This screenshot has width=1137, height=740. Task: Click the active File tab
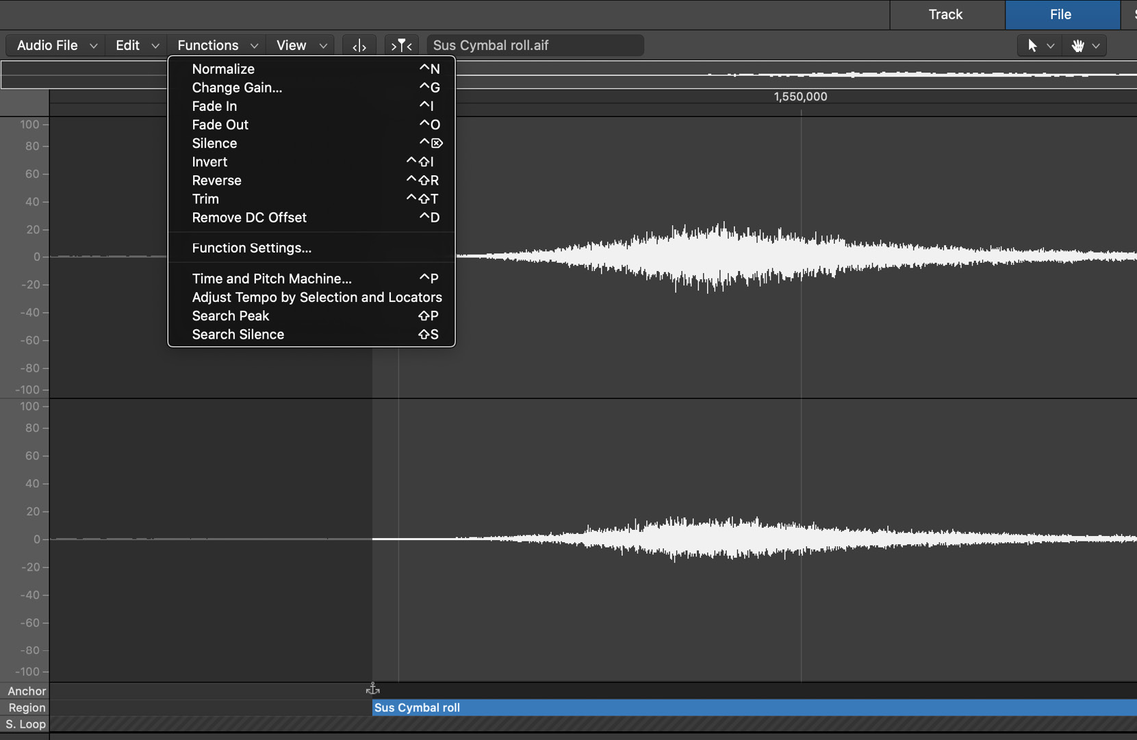click(1060, 14)
